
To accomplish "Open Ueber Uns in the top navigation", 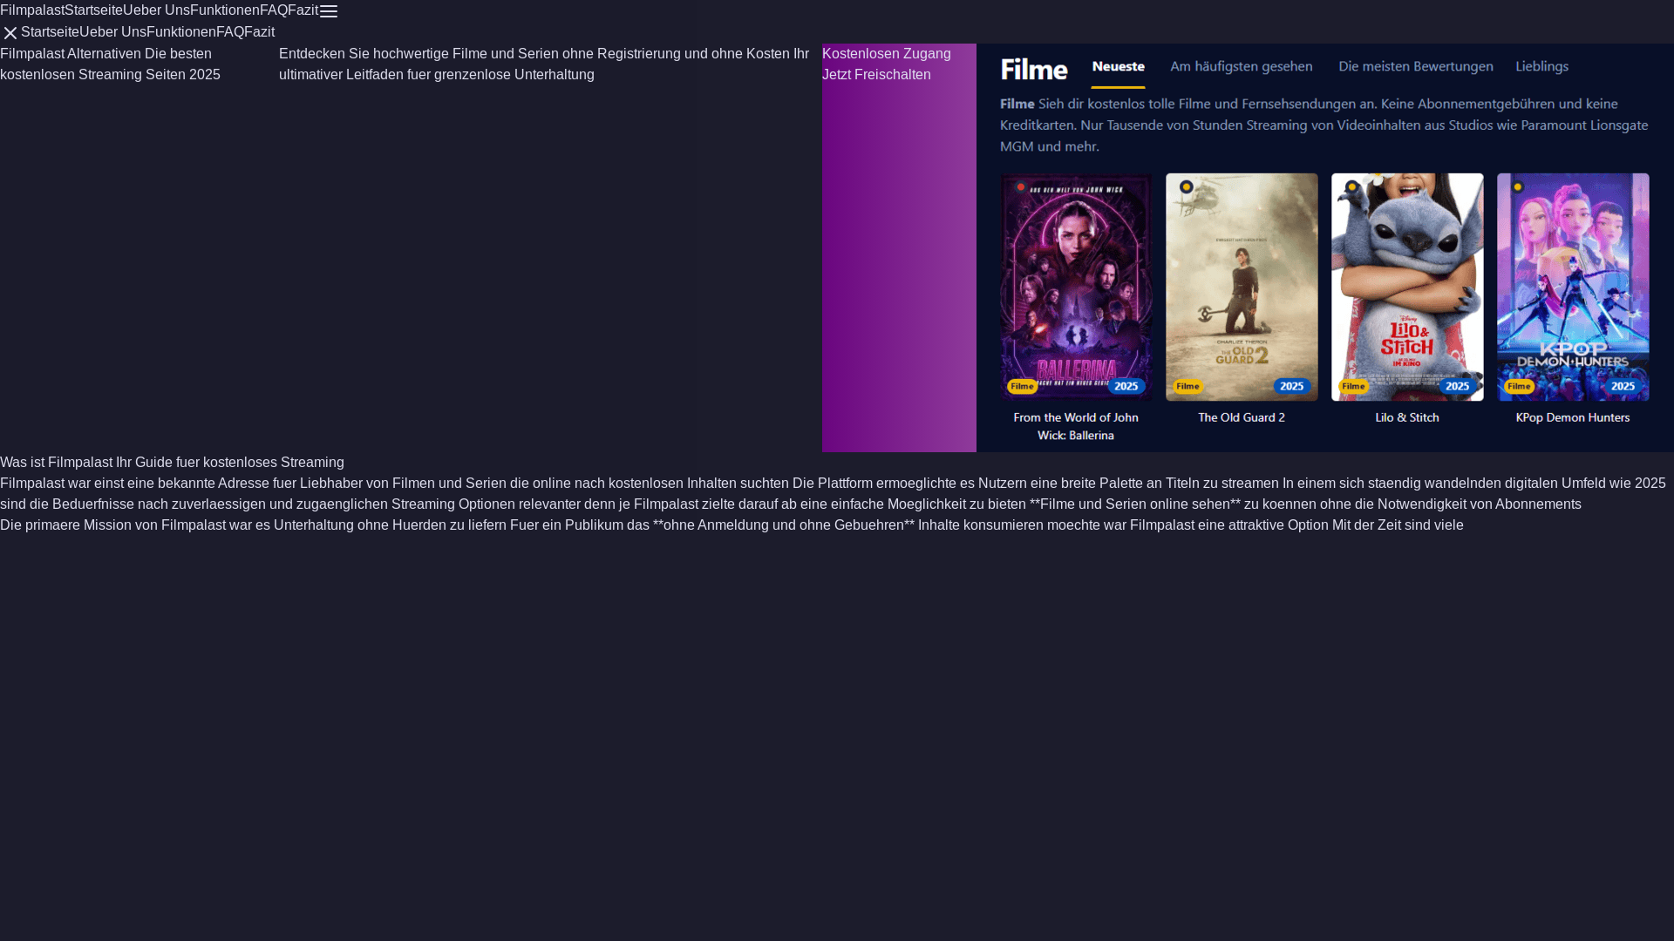I will pos(157,10).
